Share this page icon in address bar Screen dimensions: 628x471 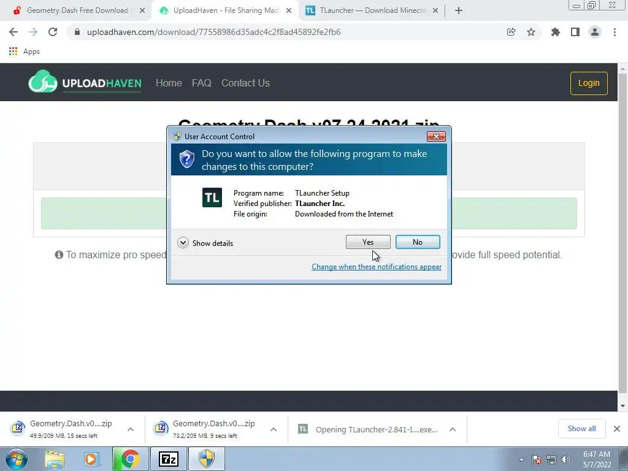(511, 32)
